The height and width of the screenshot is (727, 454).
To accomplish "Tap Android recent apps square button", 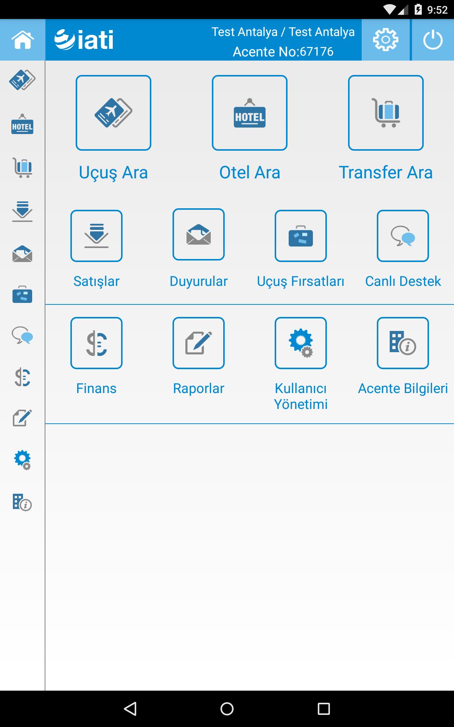I will 324,709.
